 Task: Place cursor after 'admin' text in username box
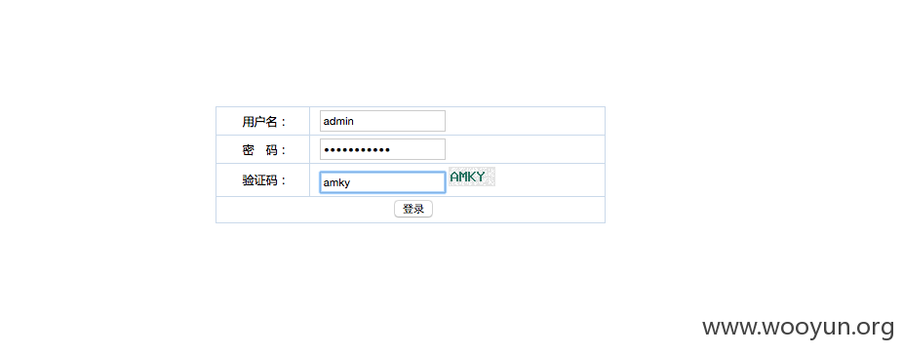pos(356,121)
